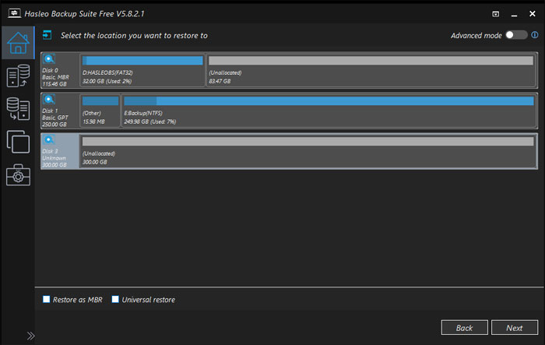Viewport: 545px width, 345px height.
Task: Toggle the Advanced mode switch
Action: (516, 35)
